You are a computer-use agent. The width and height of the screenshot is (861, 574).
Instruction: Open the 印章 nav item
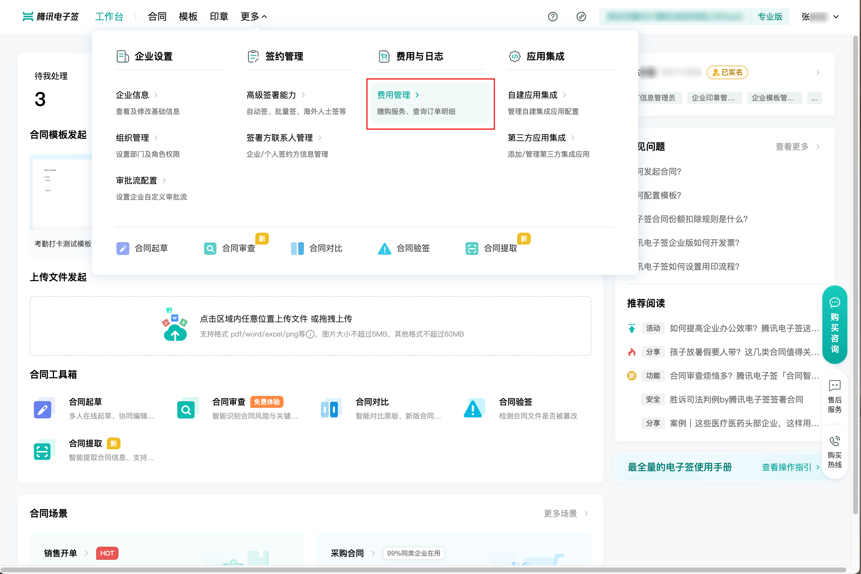point(219,17)
